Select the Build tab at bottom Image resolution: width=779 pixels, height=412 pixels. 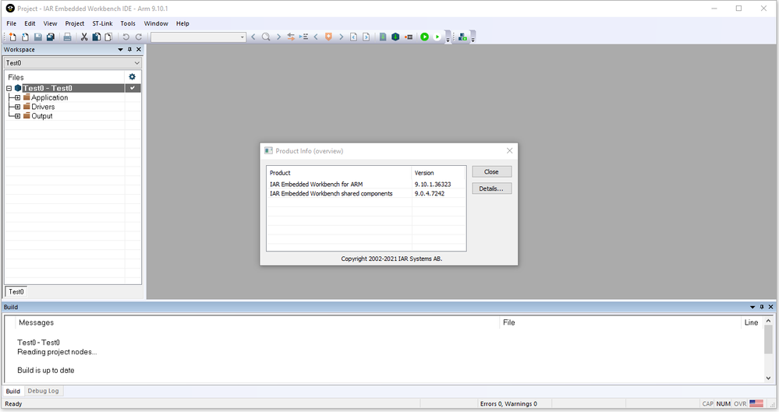coord(13,391)
